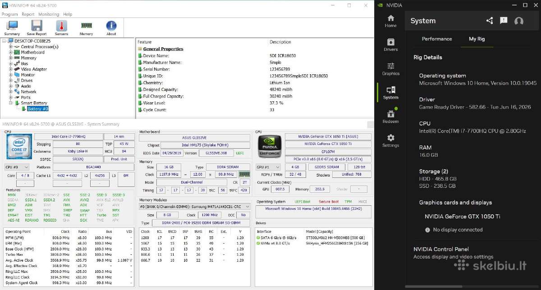This screenshot has height=290, width=541.
Task: Select System in the NVIDIA sidebar
Action: coord(390,93)
